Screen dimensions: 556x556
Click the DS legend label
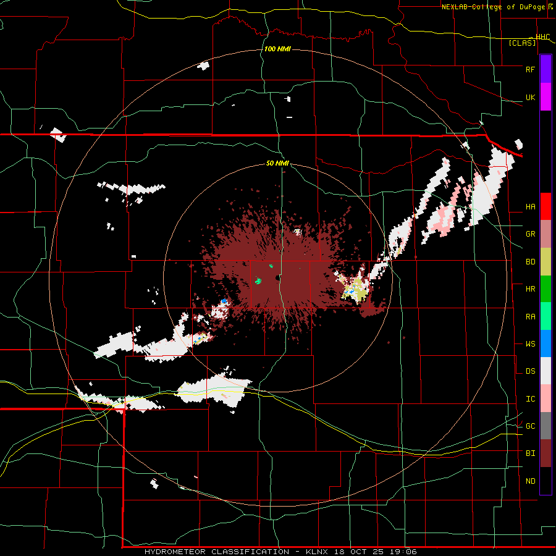530,371
